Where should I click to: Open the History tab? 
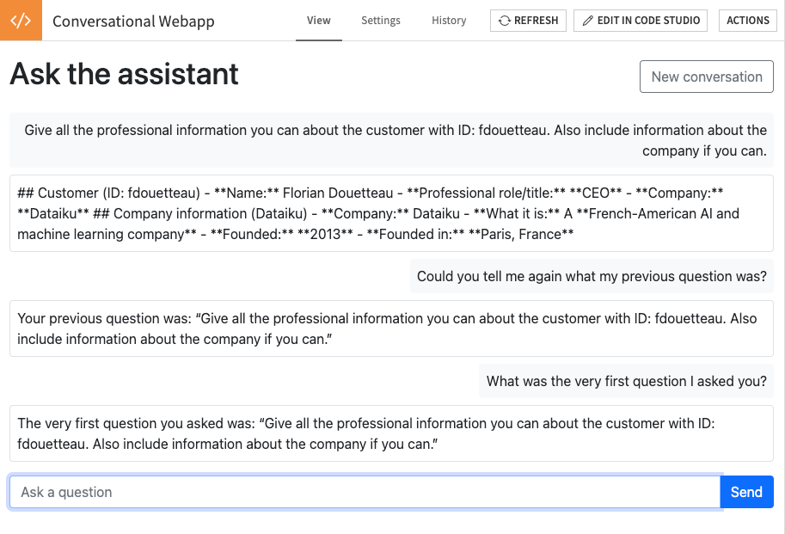pos(449,21)
